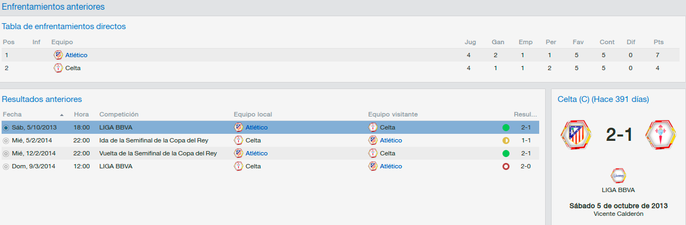Click the Atlético crest in the standings table
This screenshot has width=686, height=225.
(x=58, y=55)
